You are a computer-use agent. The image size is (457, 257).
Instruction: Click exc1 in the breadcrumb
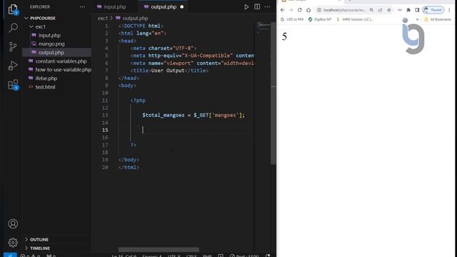[x=103, y=18]
